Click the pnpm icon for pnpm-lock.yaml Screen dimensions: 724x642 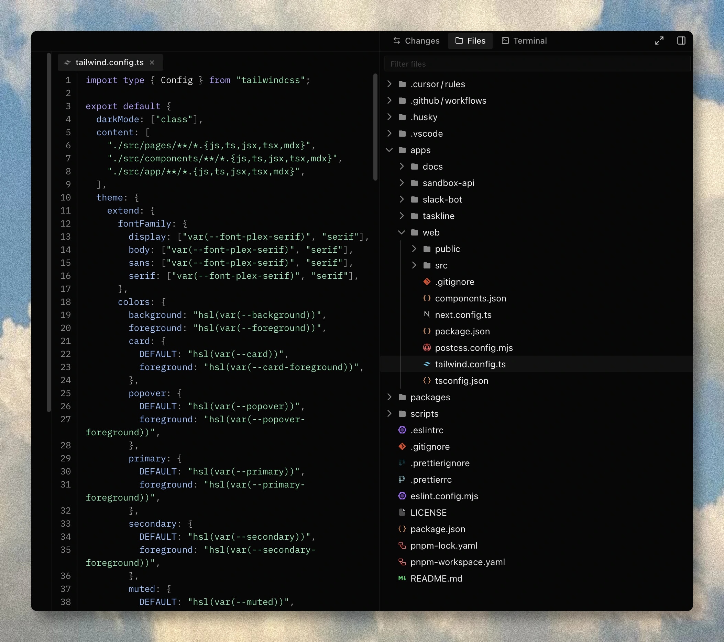[402, 546]
